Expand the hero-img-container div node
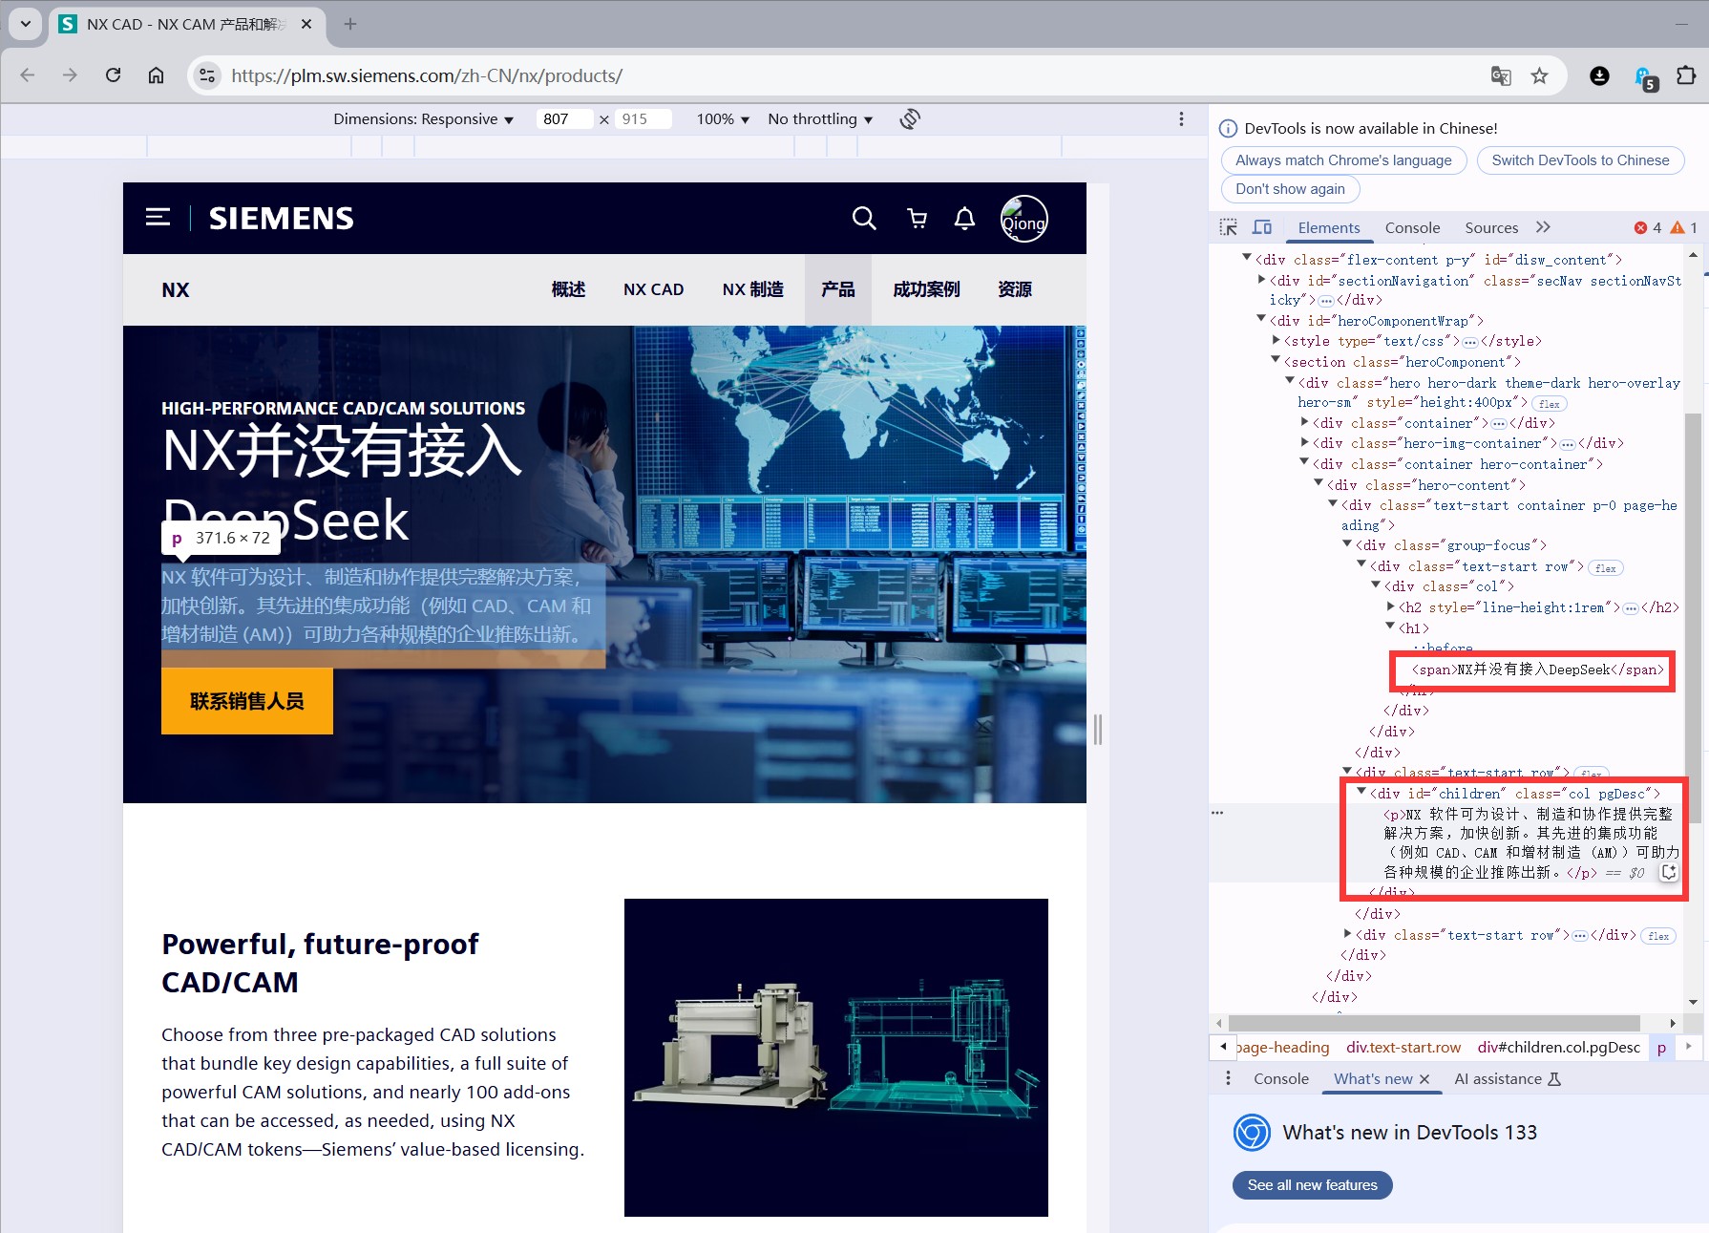This screenshot has height=1233, width=1709. coord(1305,442)
